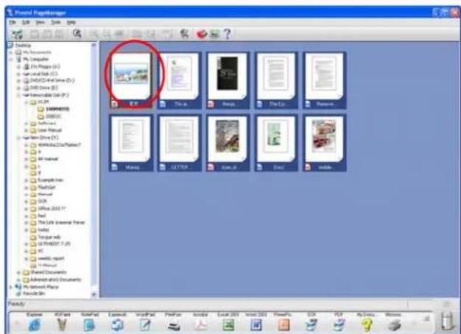Click the yellow My Documents icon in application bar
The height and width of the screenshot is (334, 461).
(x=366, y=325)
